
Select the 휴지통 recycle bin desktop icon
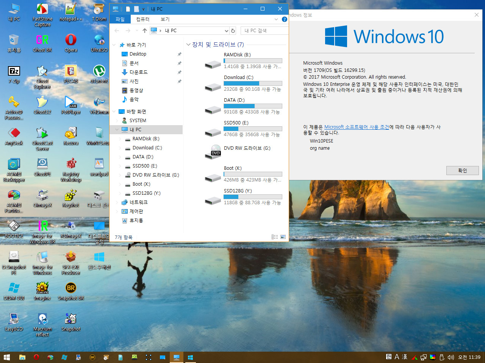pos(14,43)
